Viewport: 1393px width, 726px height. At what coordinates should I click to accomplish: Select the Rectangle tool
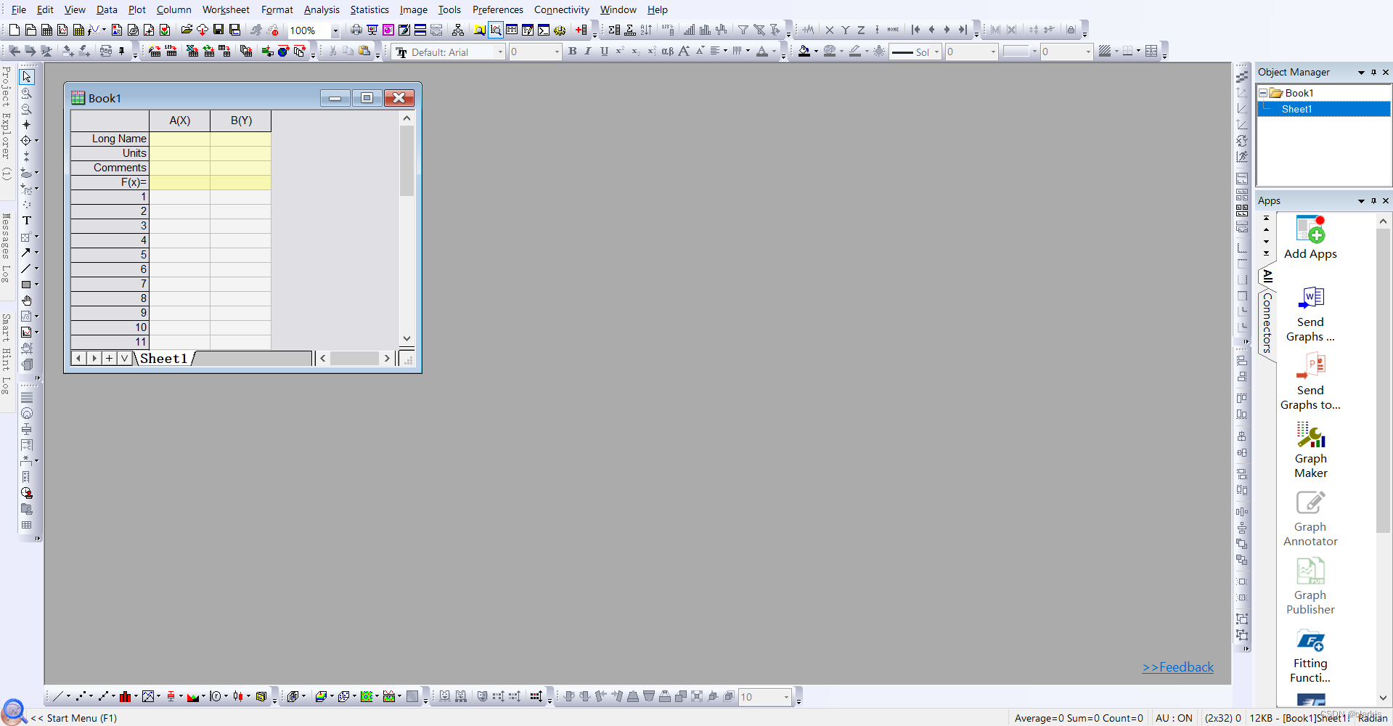click(26, 285)
